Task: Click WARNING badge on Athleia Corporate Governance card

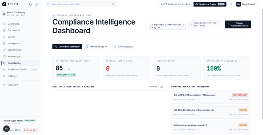Action: pos(243,125)
